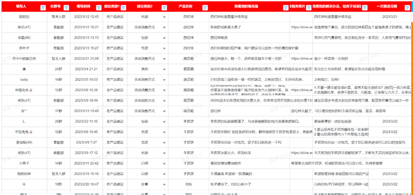413x195 pixels.
Task: Expand 包装 dropdown in 2023/3/6 10:45 row
Action: (x=164, y=132)
